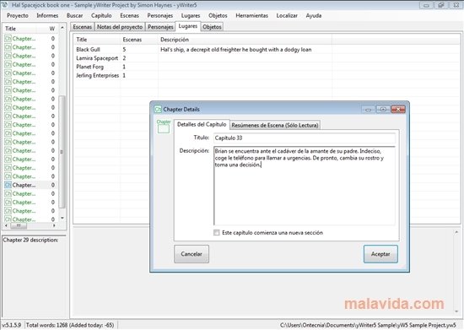
Task: Maximize the Chapter Details dialog
Action: (x=383, y=109)
